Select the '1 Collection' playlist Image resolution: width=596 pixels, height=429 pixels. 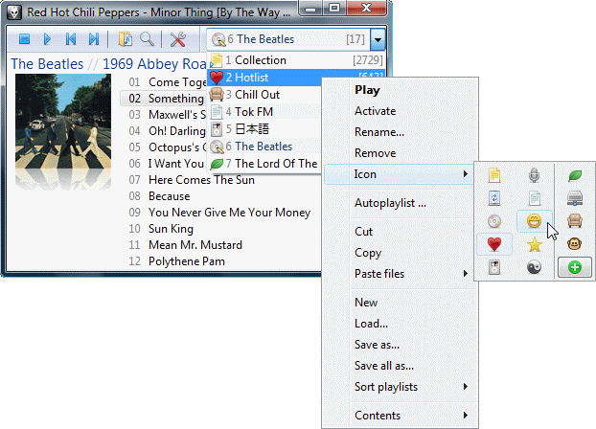click(x=296, y=60)
